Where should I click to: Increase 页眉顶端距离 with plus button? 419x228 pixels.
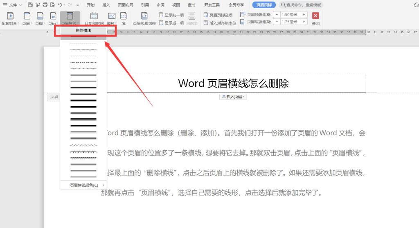click(304, 14)
